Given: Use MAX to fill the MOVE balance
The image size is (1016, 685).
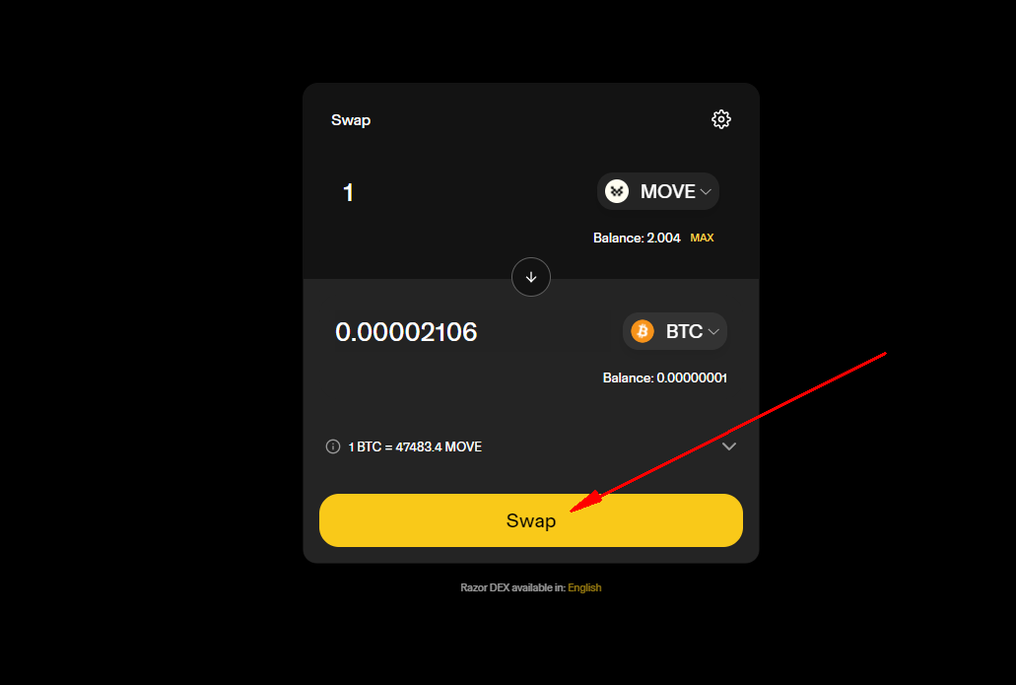Looking at the screenshot, I should [x=702, y=238].
